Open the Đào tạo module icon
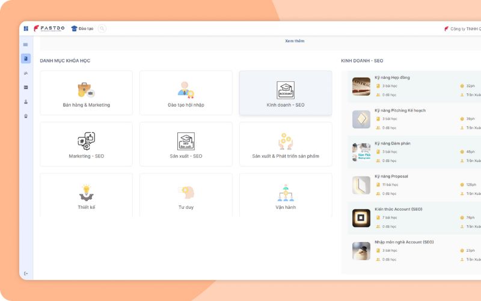 (74, 28)
